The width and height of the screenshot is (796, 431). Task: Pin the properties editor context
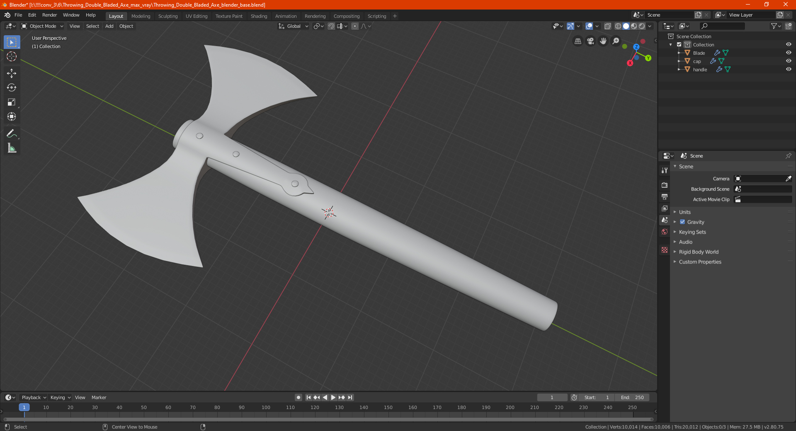(788, 156)
